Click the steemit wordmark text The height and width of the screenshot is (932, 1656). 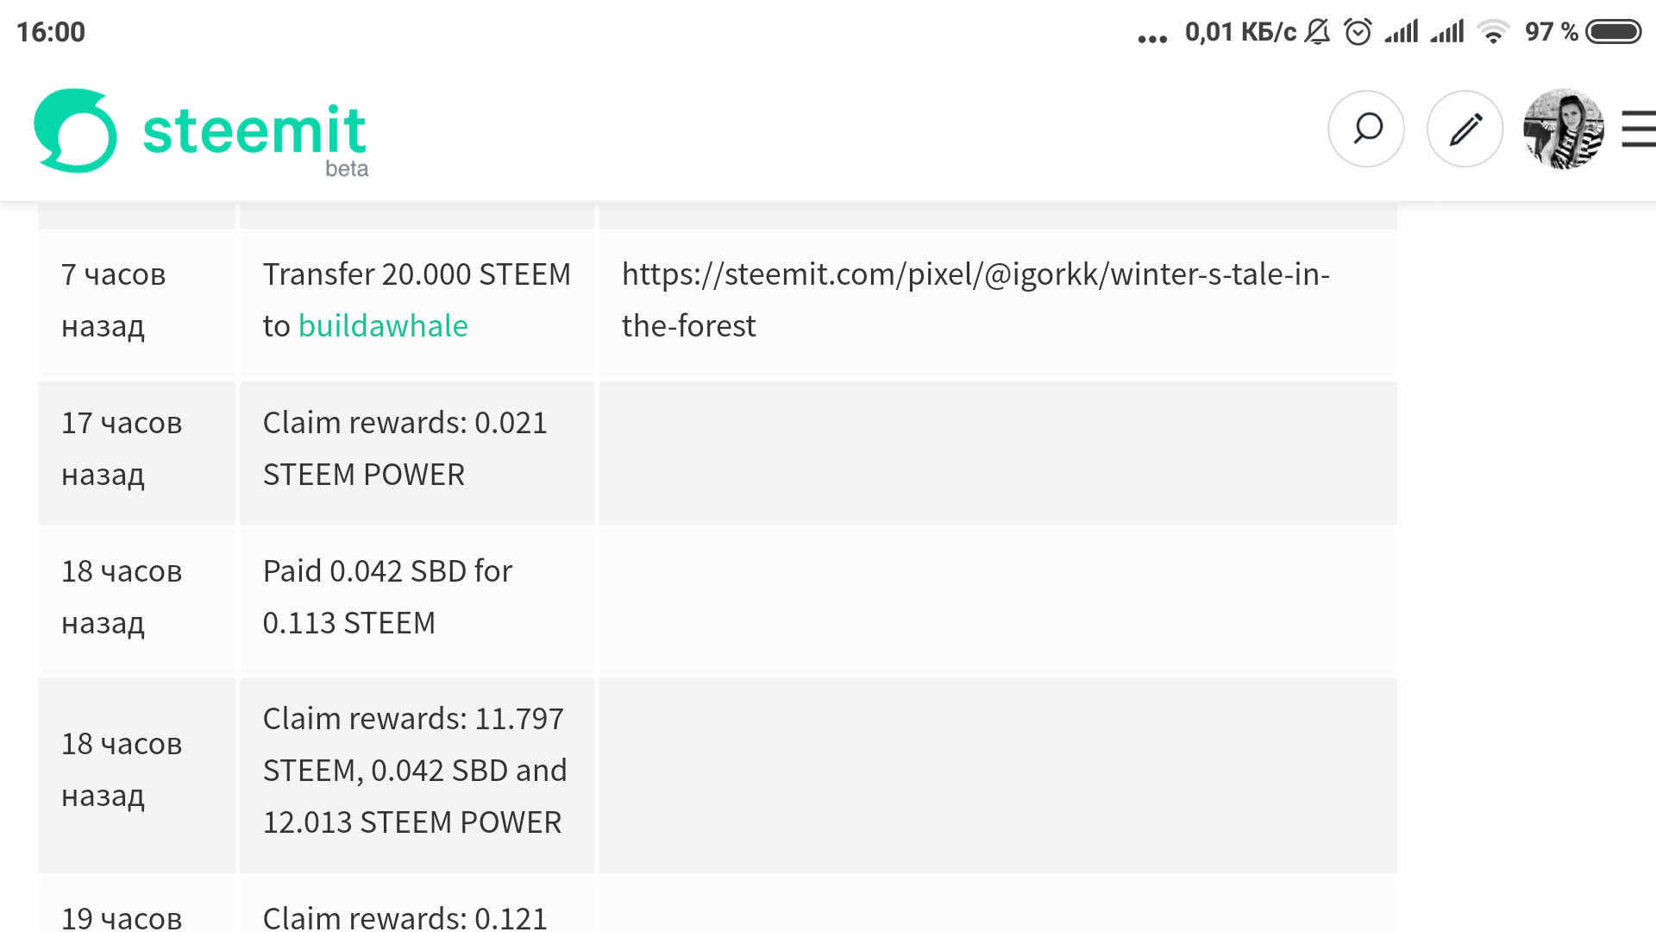tap(254, 131)
